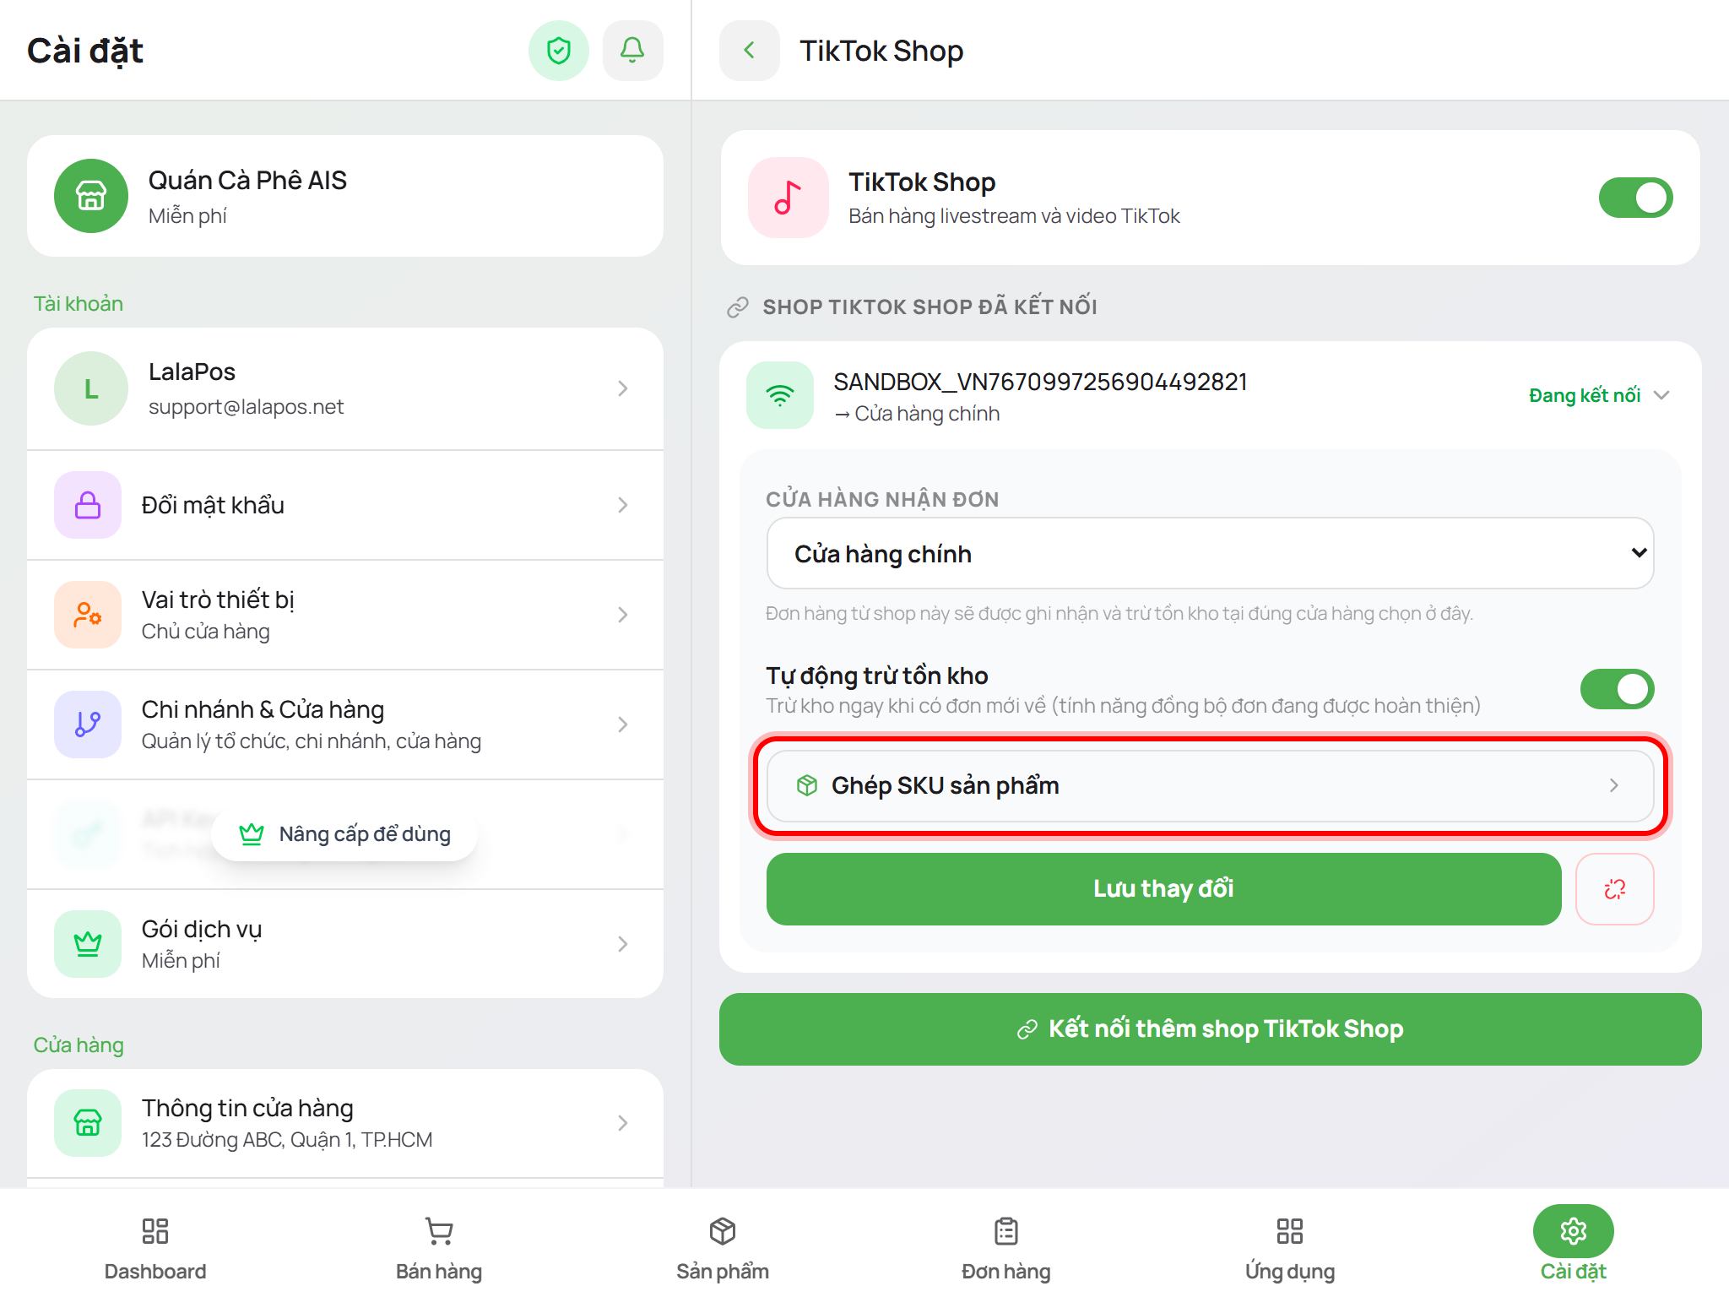This screenshot has width=1729, height=1297.
Task: Disable the TikTok Shop integration toggle
Action: 1635,198
